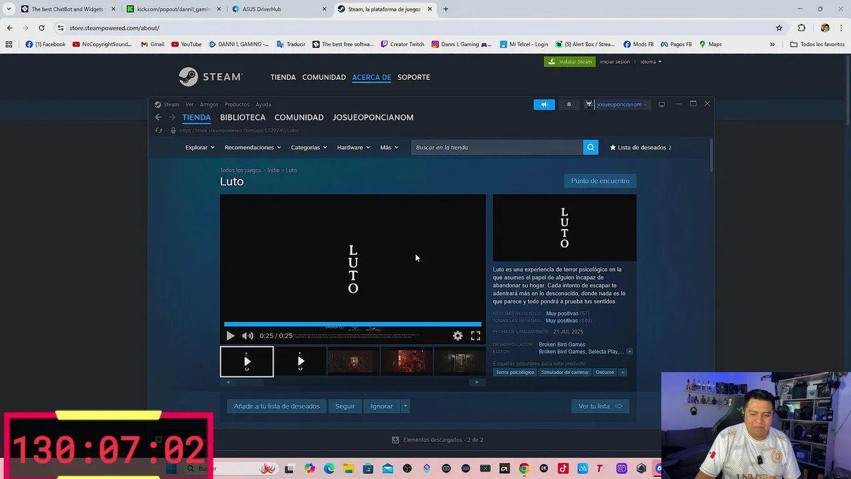Open the Productos menu

tap(237, 104)
